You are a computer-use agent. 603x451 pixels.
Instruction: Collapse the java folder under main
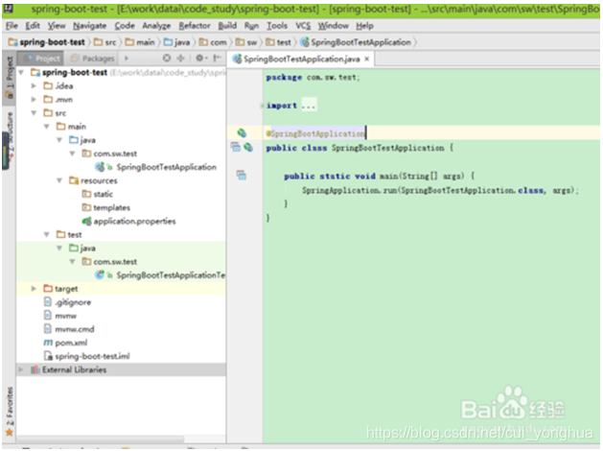[59, 140]
